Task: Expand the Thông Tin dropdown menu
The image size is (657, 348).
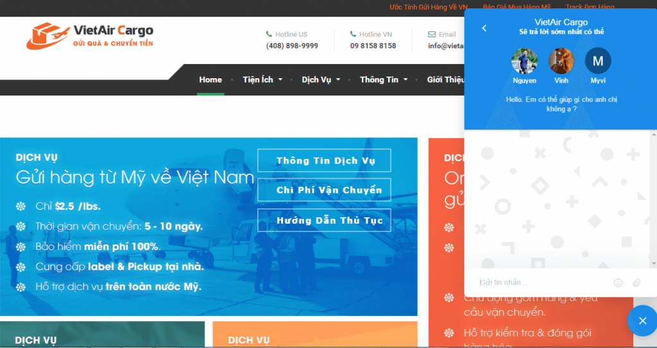Action: pyautogui.click(x=383, y=80)
